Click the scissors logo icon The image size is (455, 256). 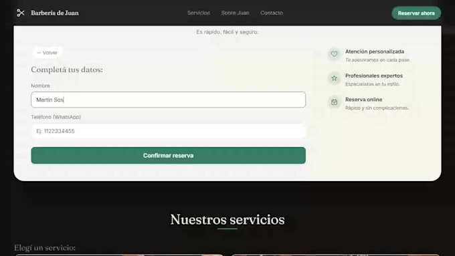click(20, 13)
